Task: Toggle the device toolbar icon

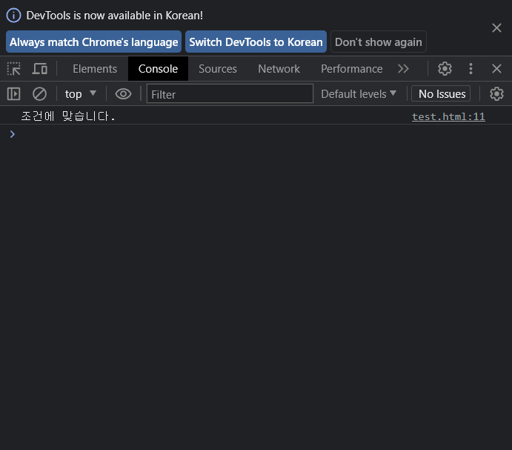Action: (39, 69)
